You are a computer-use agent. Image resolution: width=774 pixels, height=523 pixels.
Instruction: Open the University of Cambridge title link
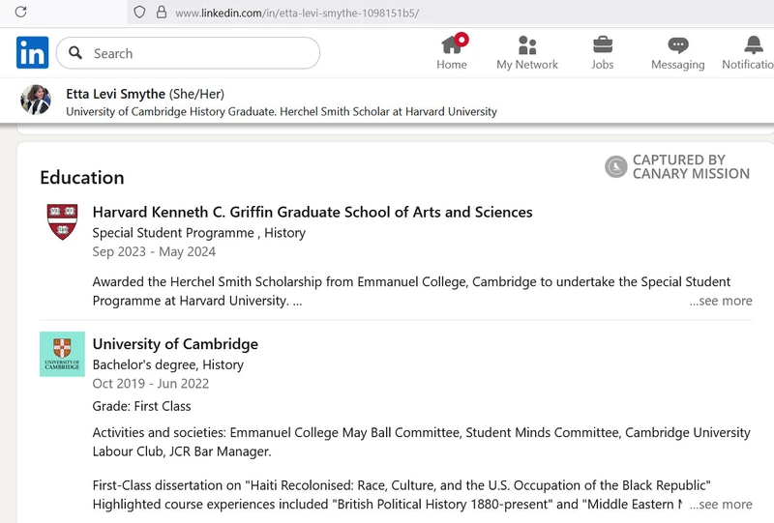(x=175, y=344)
